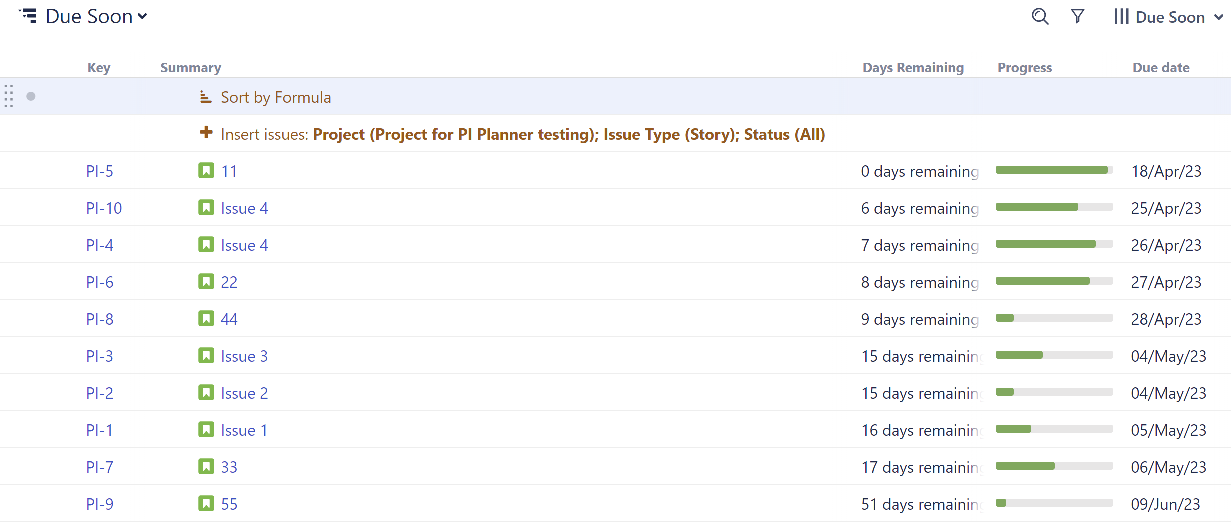Screen dimensions: 1231x525
Task: Open the Due Soon view dropdown arrow
Action: point(1219,17)
